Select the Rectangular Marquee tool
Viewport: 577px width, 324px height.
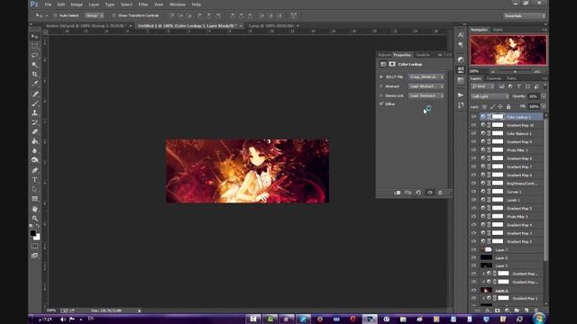point(34,46)
